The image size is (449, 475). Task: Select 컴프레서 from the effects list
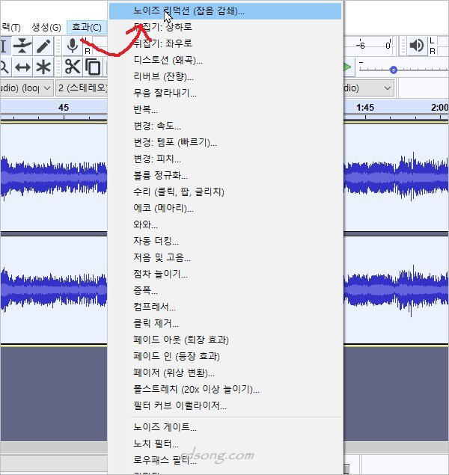click(x=154, y=307)
